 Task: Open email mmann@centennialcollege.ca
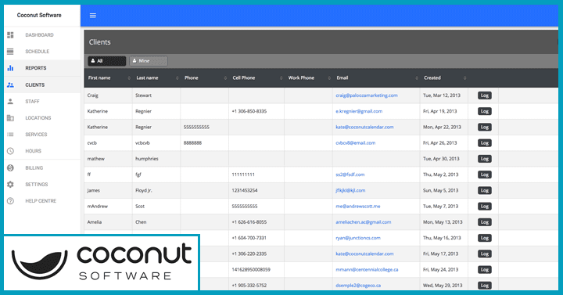[x=367, y=269]
